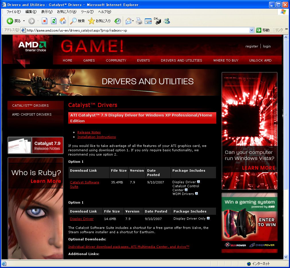
Task: Click the Windows flag logo
Action: coord(283,12)
